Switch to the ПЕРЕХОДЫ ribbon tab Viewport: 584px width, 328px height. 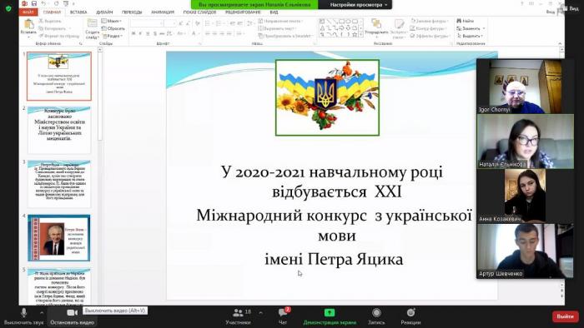132,12
